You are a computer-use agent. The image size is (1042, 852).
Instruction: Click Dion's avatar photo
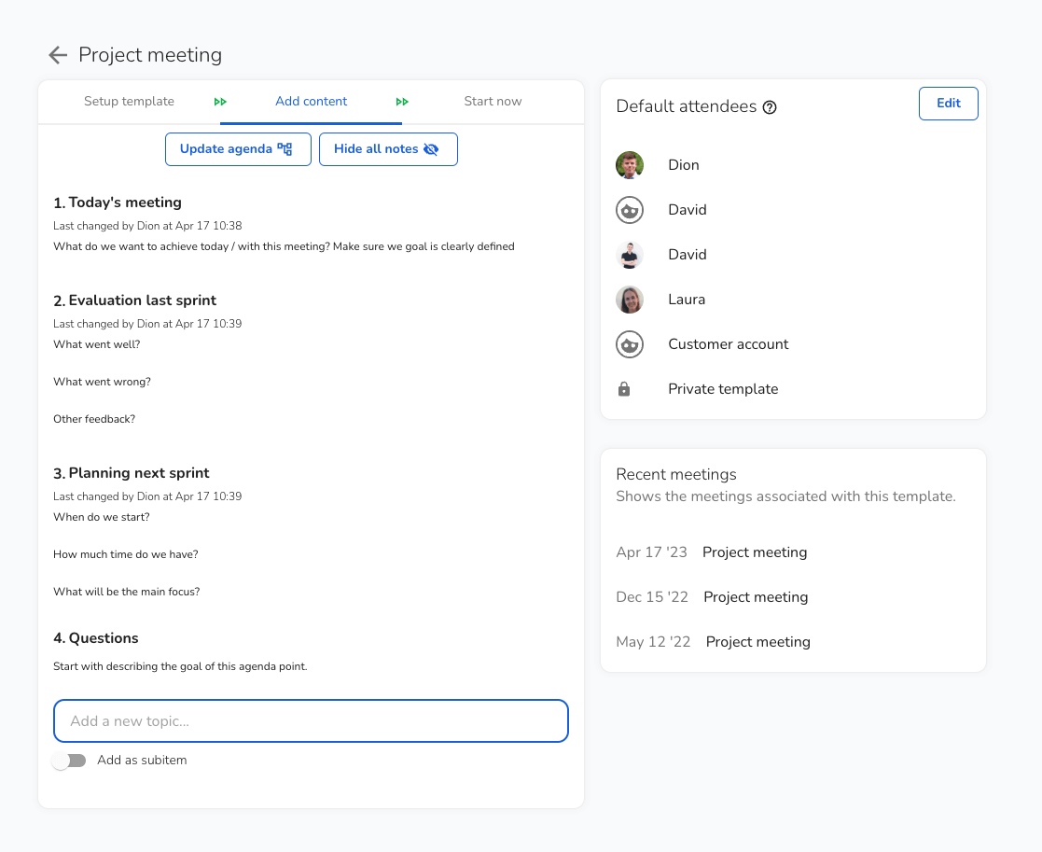tap(630, 165)
